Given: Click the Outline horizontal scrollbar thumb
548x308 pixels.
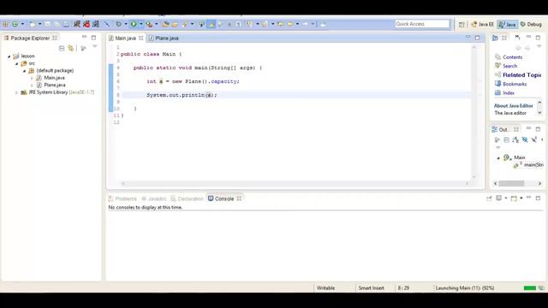Looking at the screenshot, I should pyautogui.click(x=511, y=183).
